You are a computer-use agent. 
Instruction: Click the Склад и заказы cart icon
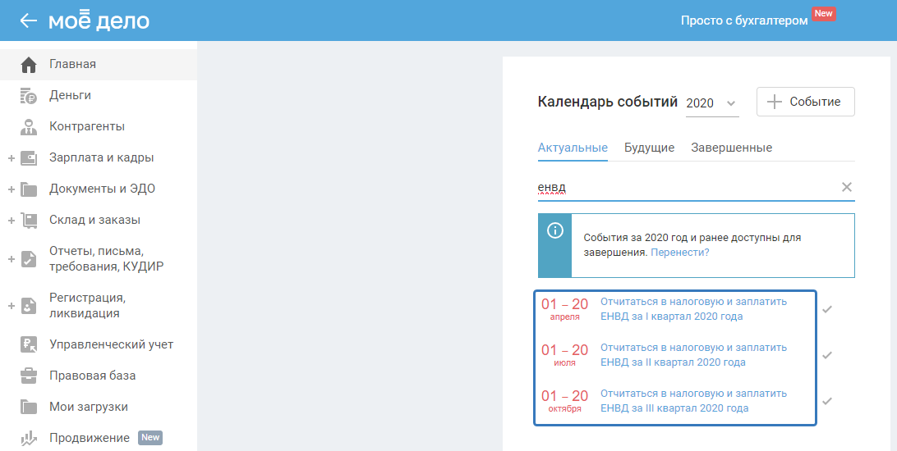[x=29, y=221]
